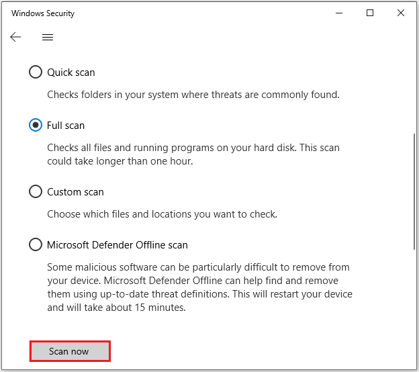
Task: Click the "Full scan" label text
Action: pos(66,126)
